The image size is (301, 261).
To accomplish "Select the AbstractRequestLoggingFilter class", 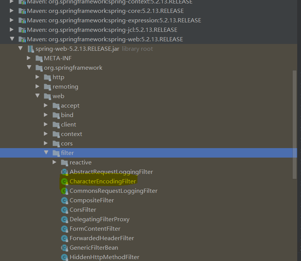I will [111, 172].
